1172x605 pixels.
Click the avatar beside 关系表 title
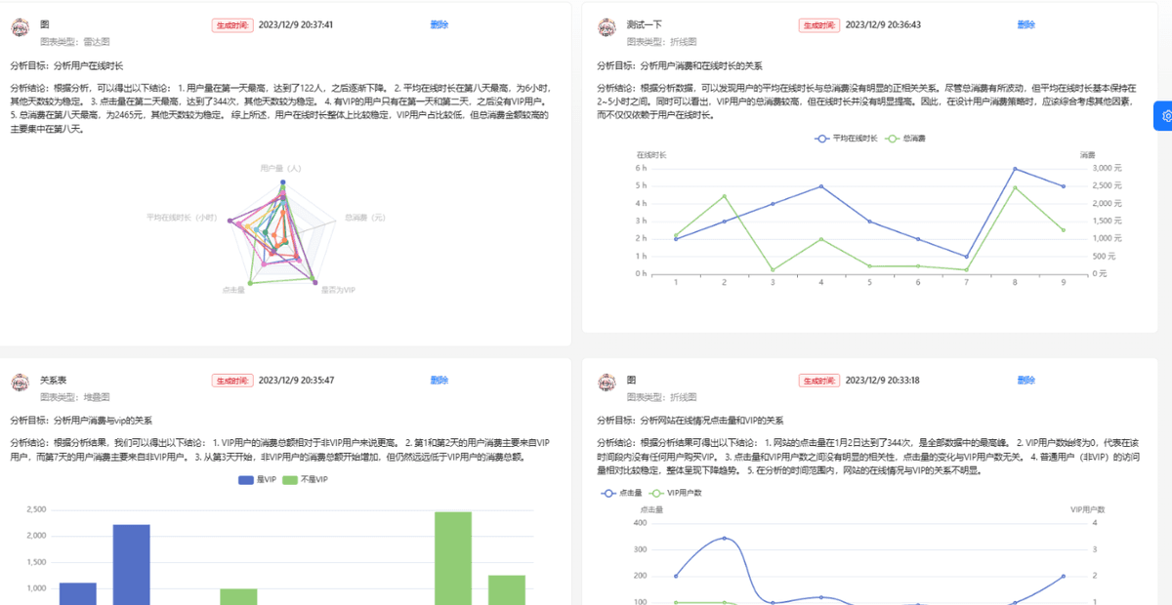[20, 383]
